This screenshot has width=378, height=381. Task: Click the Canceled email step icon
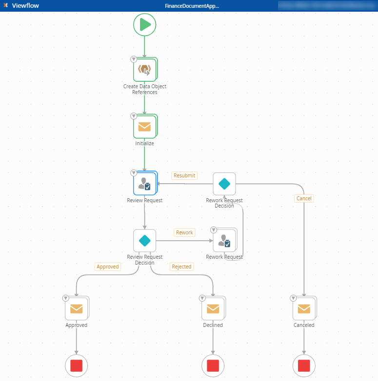(304, 309)
